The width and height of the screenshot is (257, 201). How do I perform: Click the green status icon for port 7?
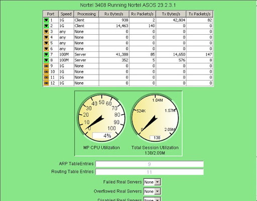pos(46,54)
